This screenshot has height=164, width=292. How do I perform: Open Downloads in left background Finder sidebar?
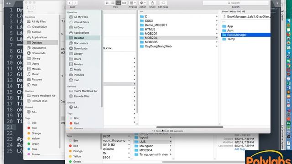point(38,53)
